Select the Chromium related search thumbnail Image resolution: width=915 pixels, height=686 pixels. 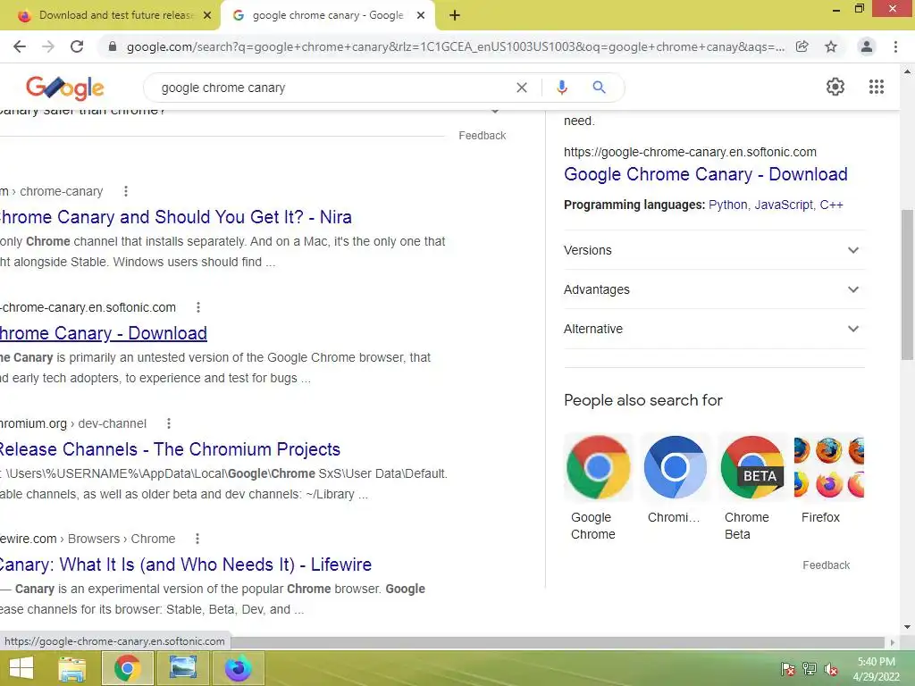676,467
